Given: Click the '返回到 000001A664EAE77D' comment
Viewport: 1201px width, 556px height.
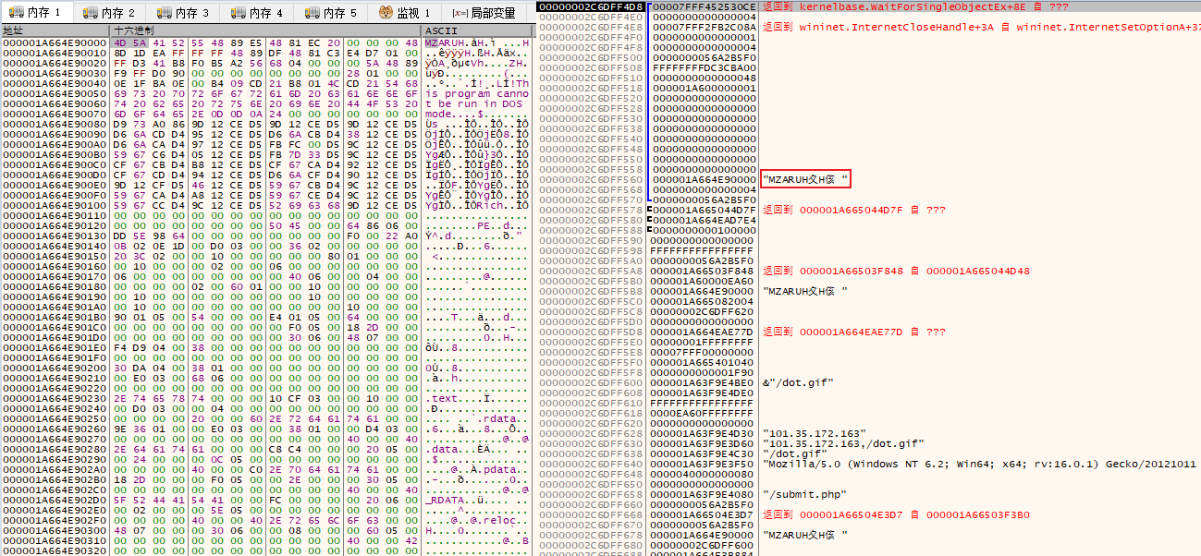Looking at the screenshot, I should (853, 332).
